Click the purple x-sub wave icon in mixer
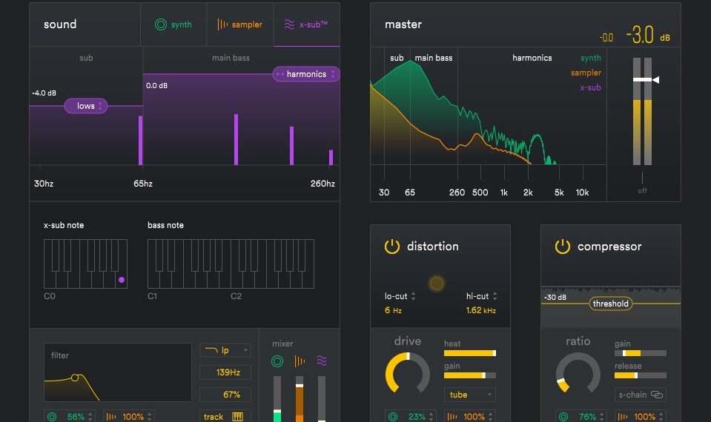Image resolution: width=711 pixels, height=422 pixels. 322,361
